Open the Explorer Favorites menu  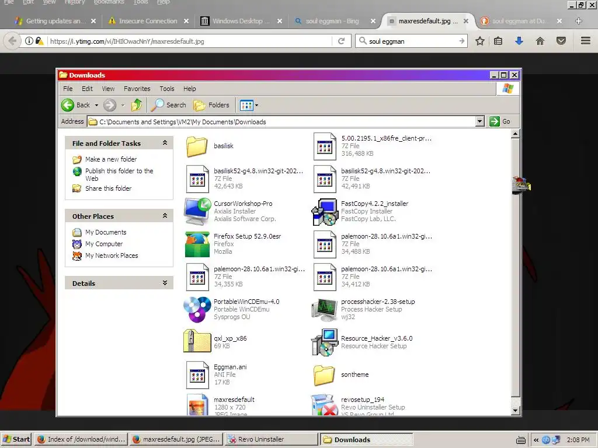(x=137, y=89)
